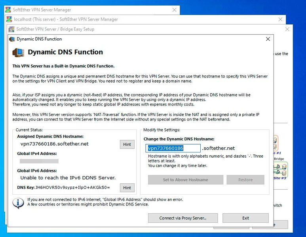Image resolution: width=306 pixels, height=237 pixels.
Task: Click the assigned hostname vpn737660186.softether.net text
Action: [55, 144]
